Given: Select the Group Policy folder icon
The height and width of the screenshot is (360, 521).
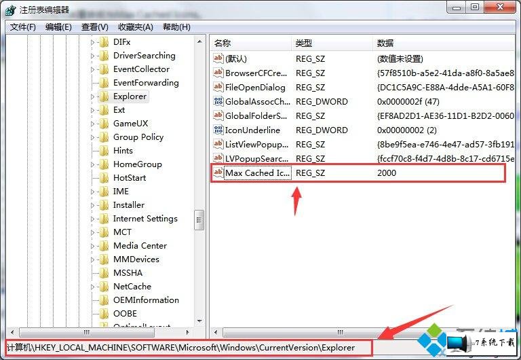Looking at the screenshot, I should tap(104, 137).
